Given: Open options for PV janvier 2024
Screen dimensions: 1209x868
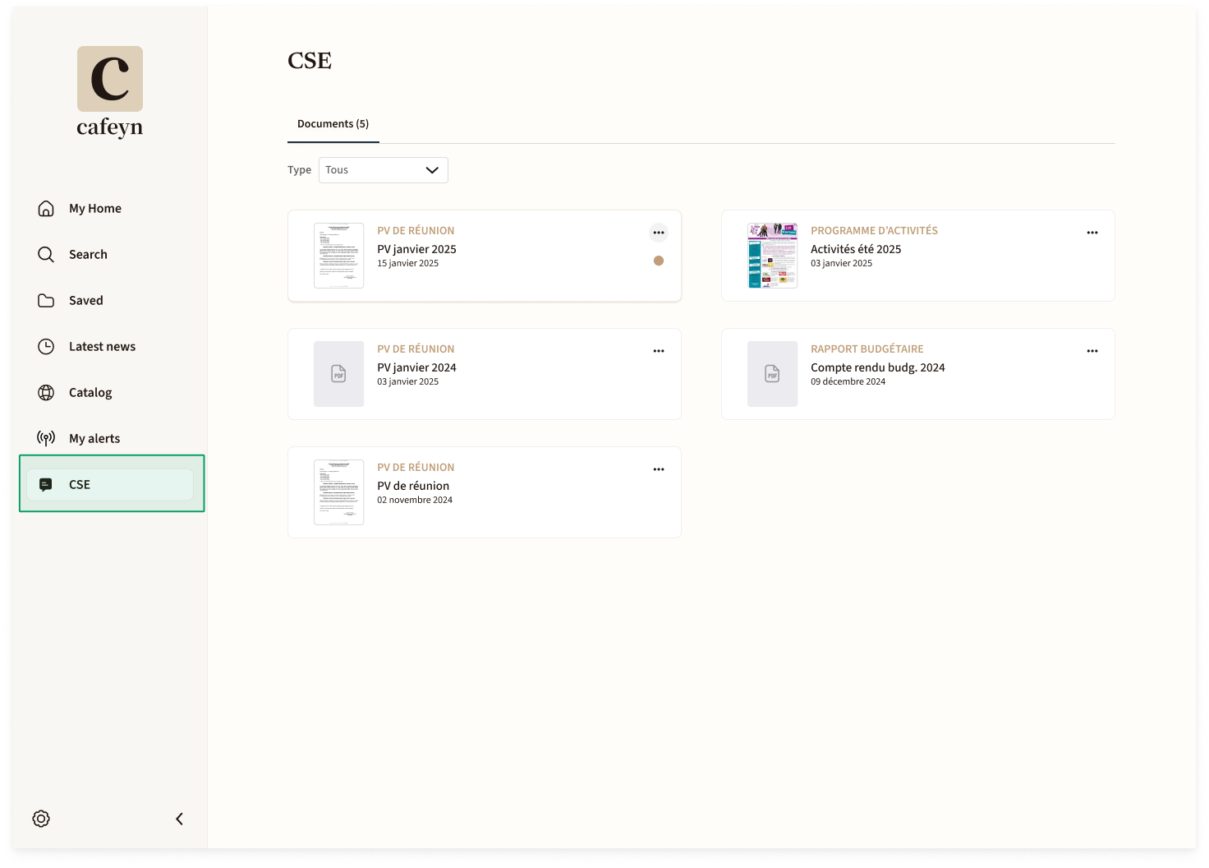Looking at the screenshot, I should click(659, 351).
